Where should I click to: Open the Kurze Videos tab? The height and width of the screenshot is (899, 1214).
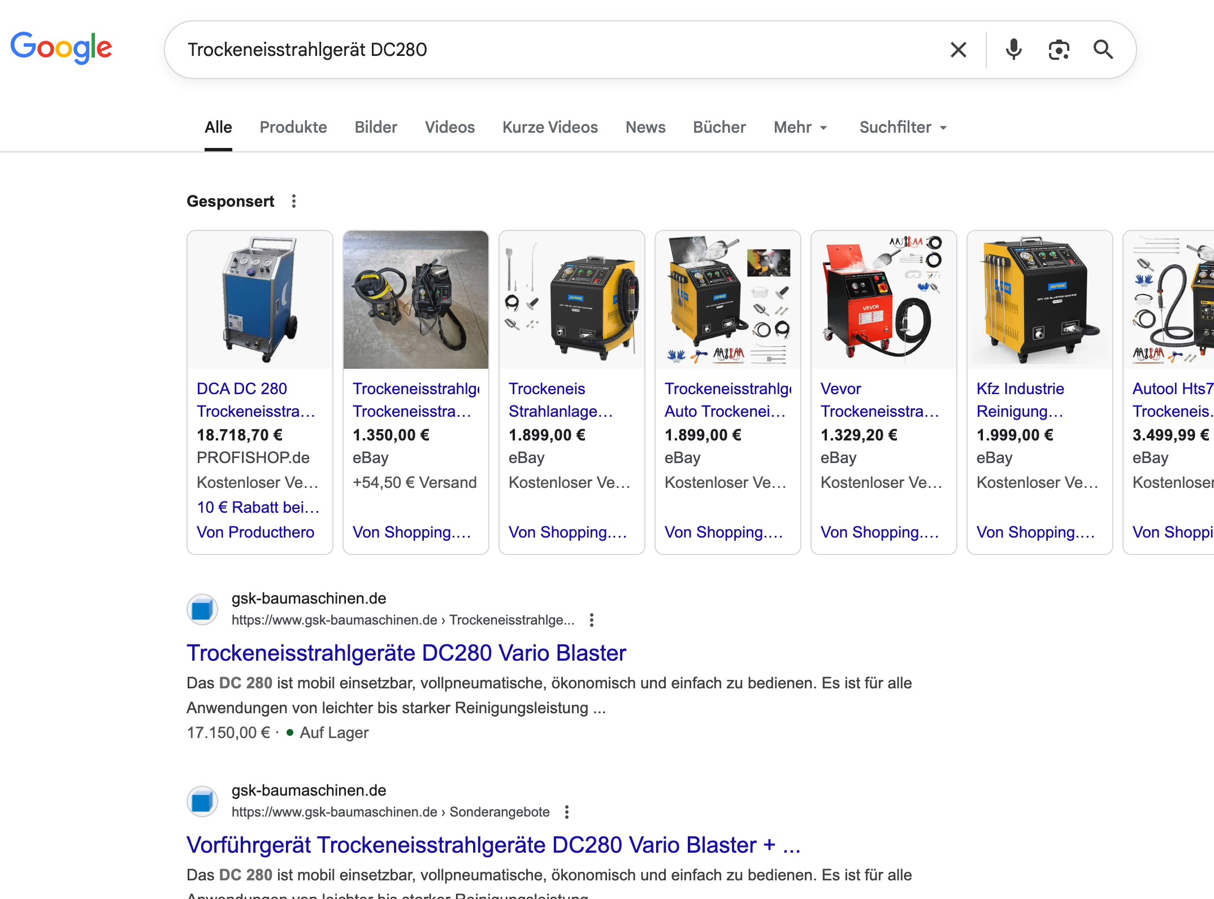[549, 128]
